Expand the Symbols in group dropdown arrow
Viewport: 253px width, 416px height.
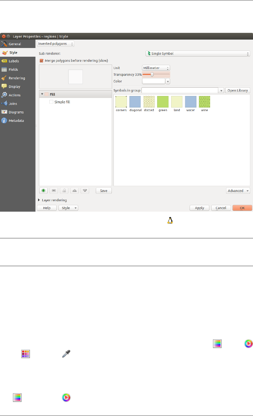coord(221,90)
